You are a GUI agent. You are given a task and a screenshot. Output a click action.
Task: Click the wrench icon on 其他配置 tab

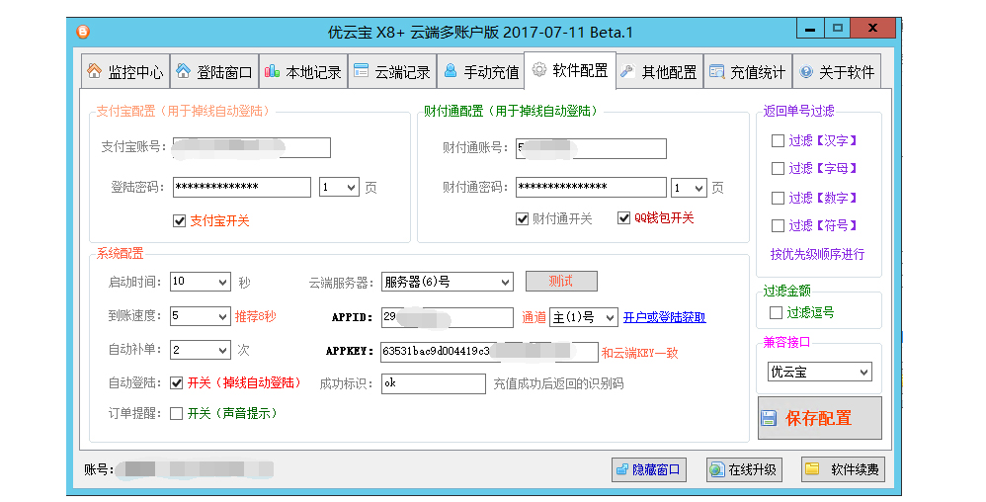tap(627, 71)
